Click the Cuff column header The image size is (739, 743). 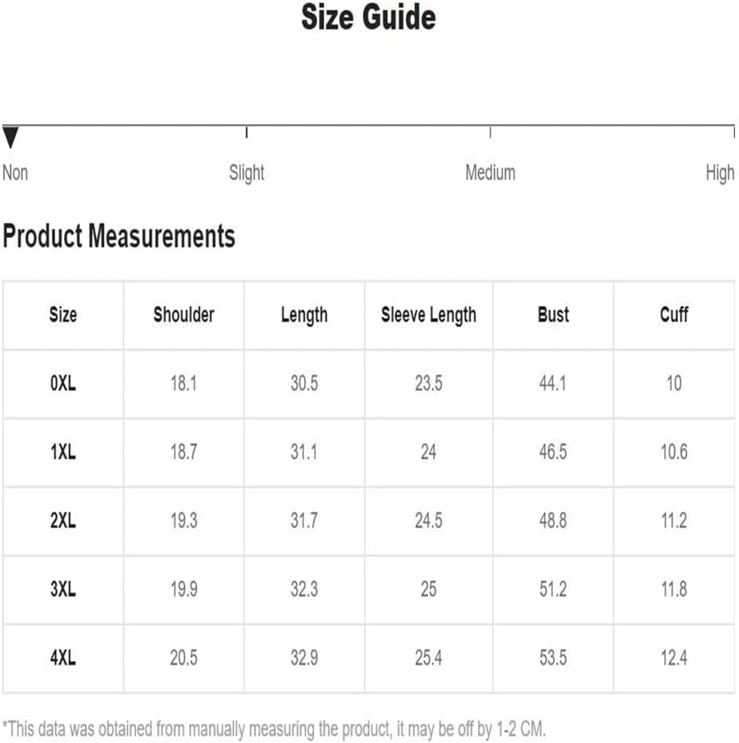pos(674,315)
